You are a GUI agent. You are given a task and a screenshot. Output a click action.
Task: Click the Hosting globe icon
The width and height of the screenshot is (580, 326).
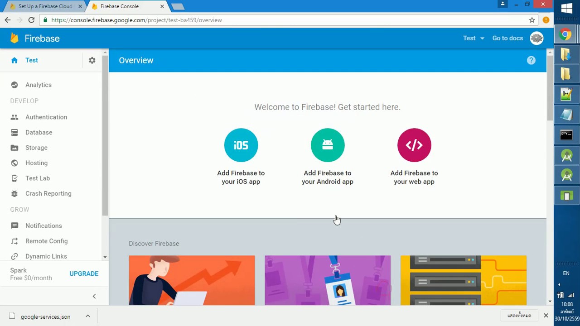pyautogui.click(x=14, y=163)
